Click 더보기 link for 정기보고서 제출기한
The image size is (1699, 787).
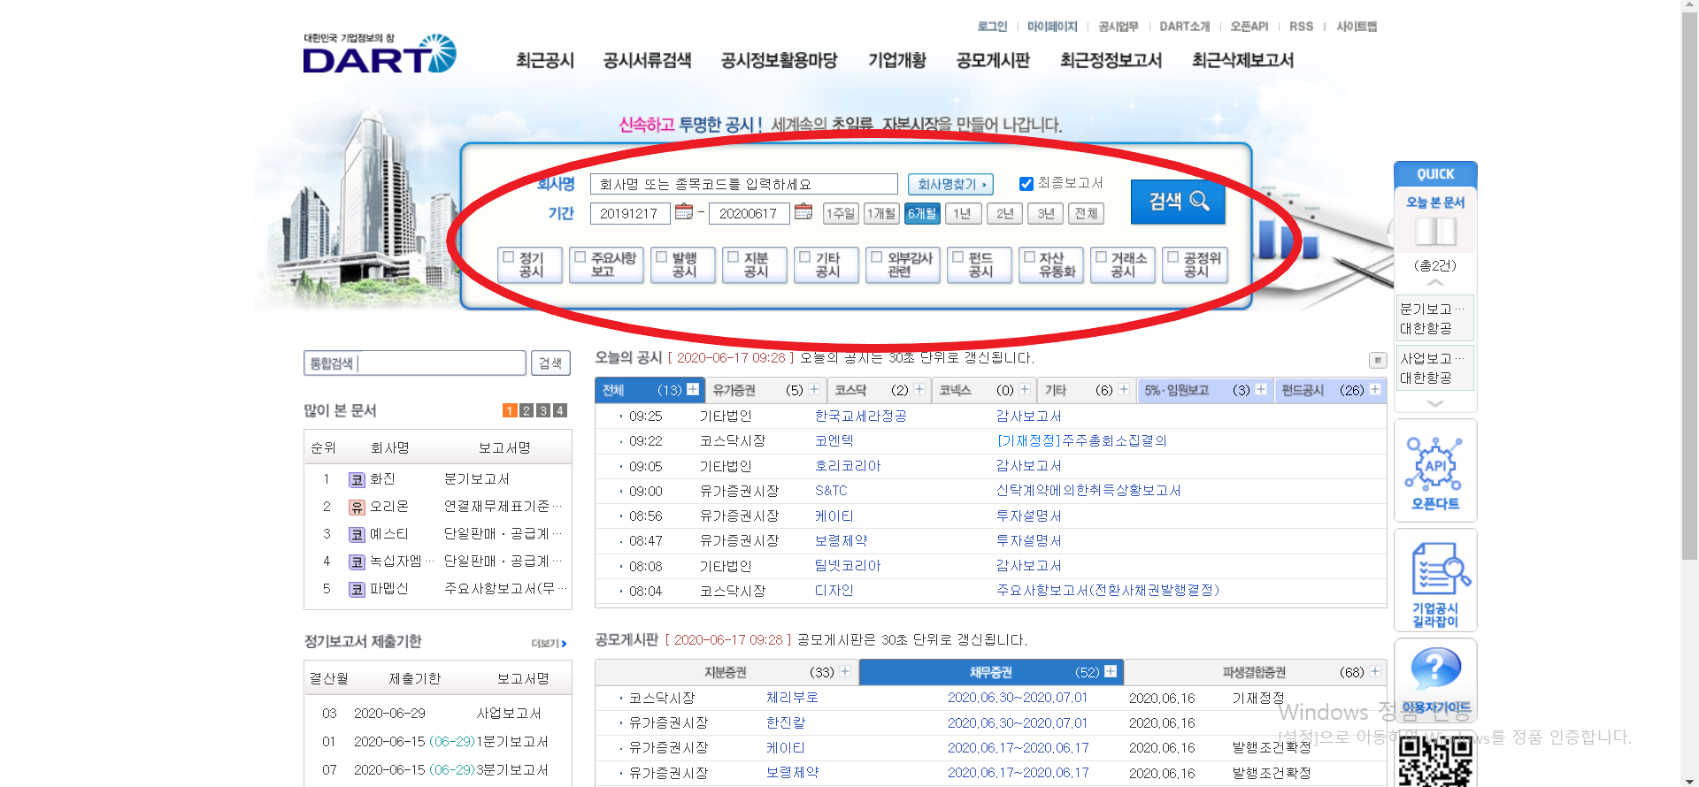point(549,643)
